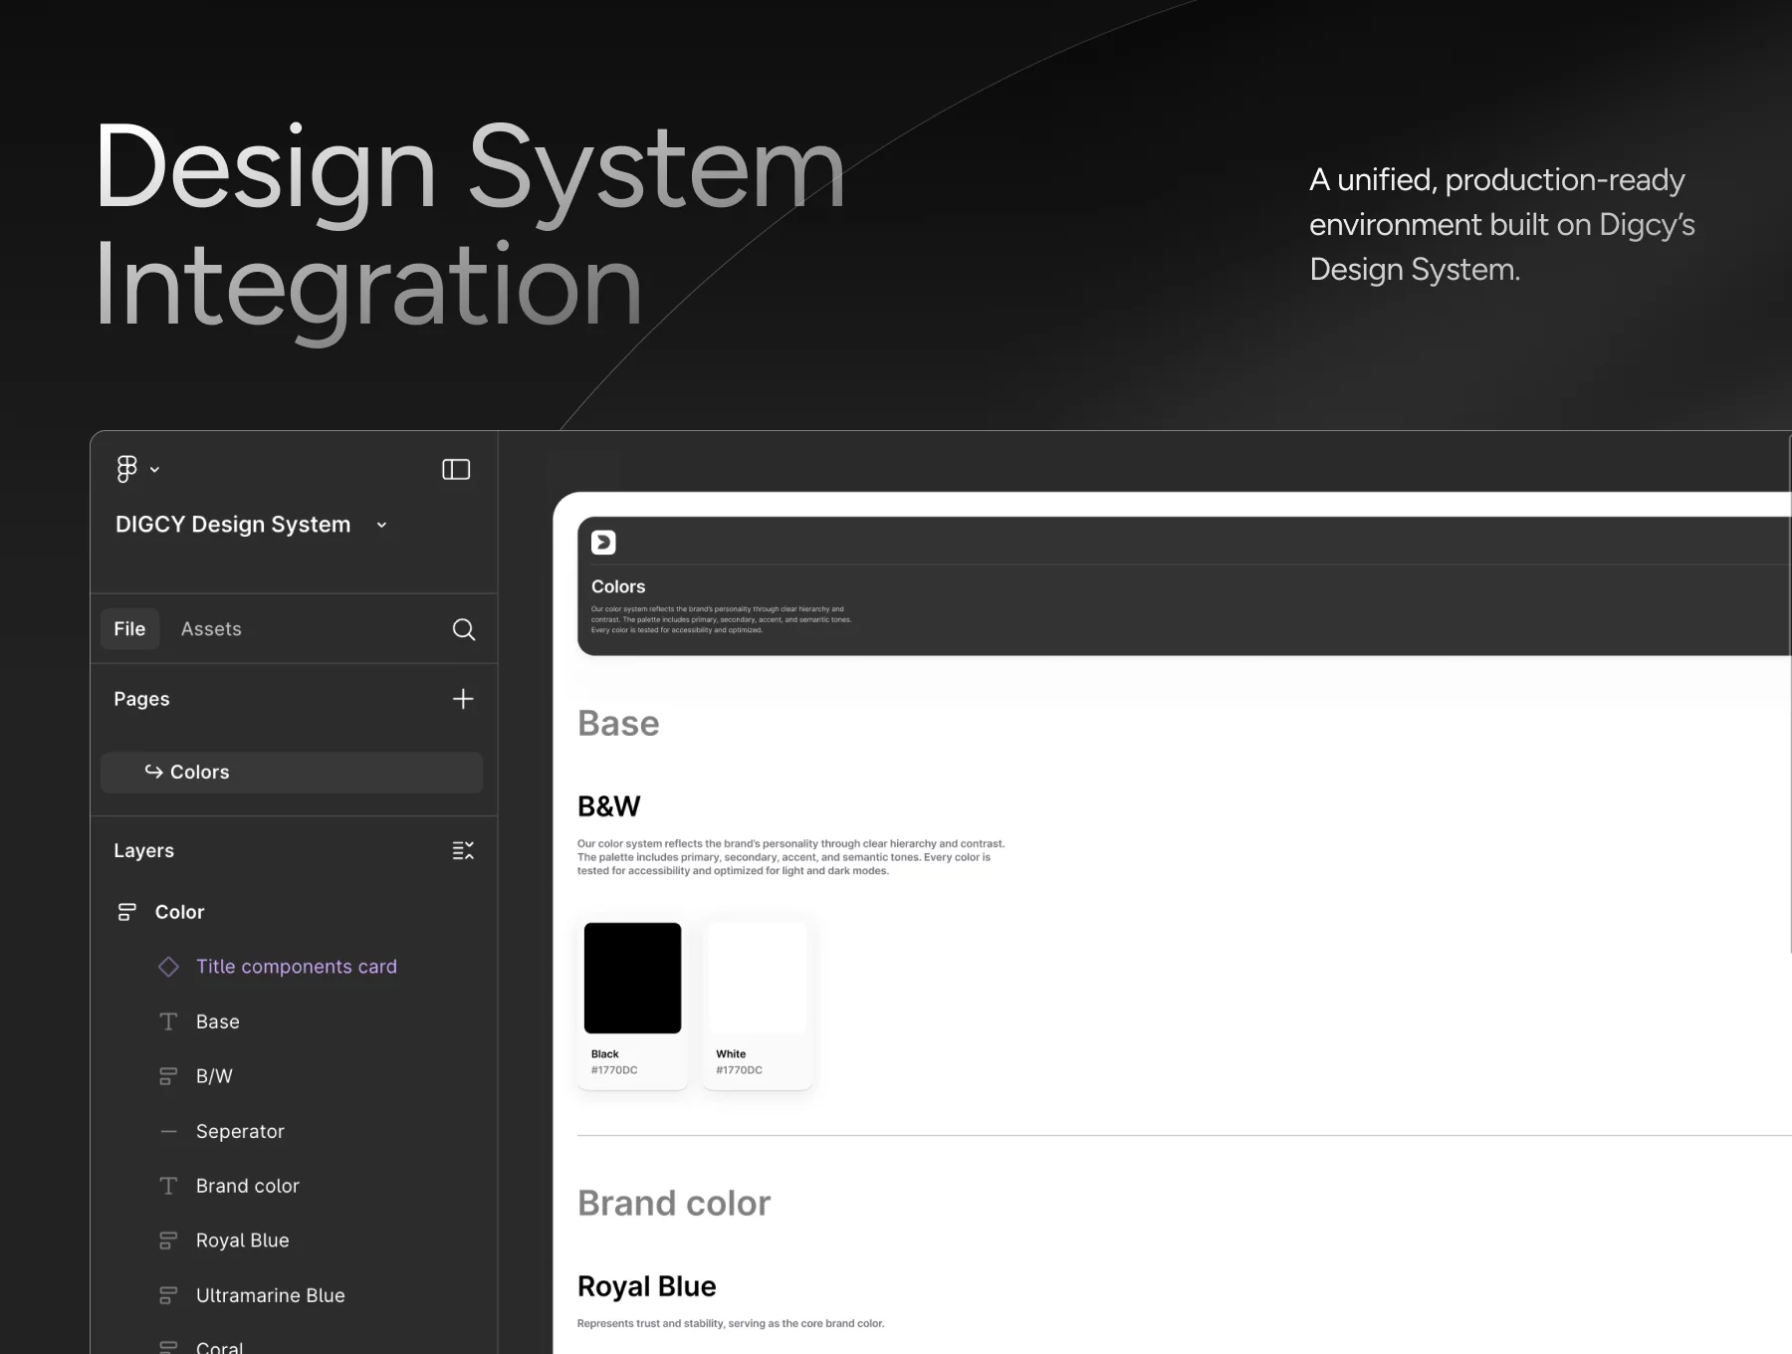The height and width of the screenshot is (1354, 1792).
Task: Collapse all layers icon
Action: coord(463,851)
